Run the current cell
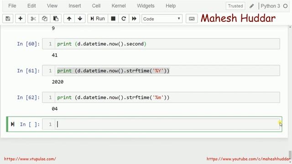292x164 pixels. (98, 19)
